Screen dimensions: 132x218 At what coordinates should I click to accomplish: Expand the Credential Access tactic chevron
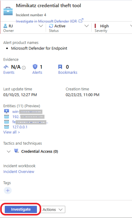point(9,152)
